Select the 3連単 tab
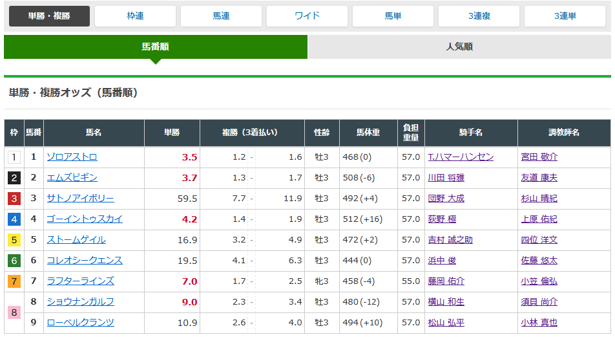This screenshot has width=615, height=337. coord(565,16)
